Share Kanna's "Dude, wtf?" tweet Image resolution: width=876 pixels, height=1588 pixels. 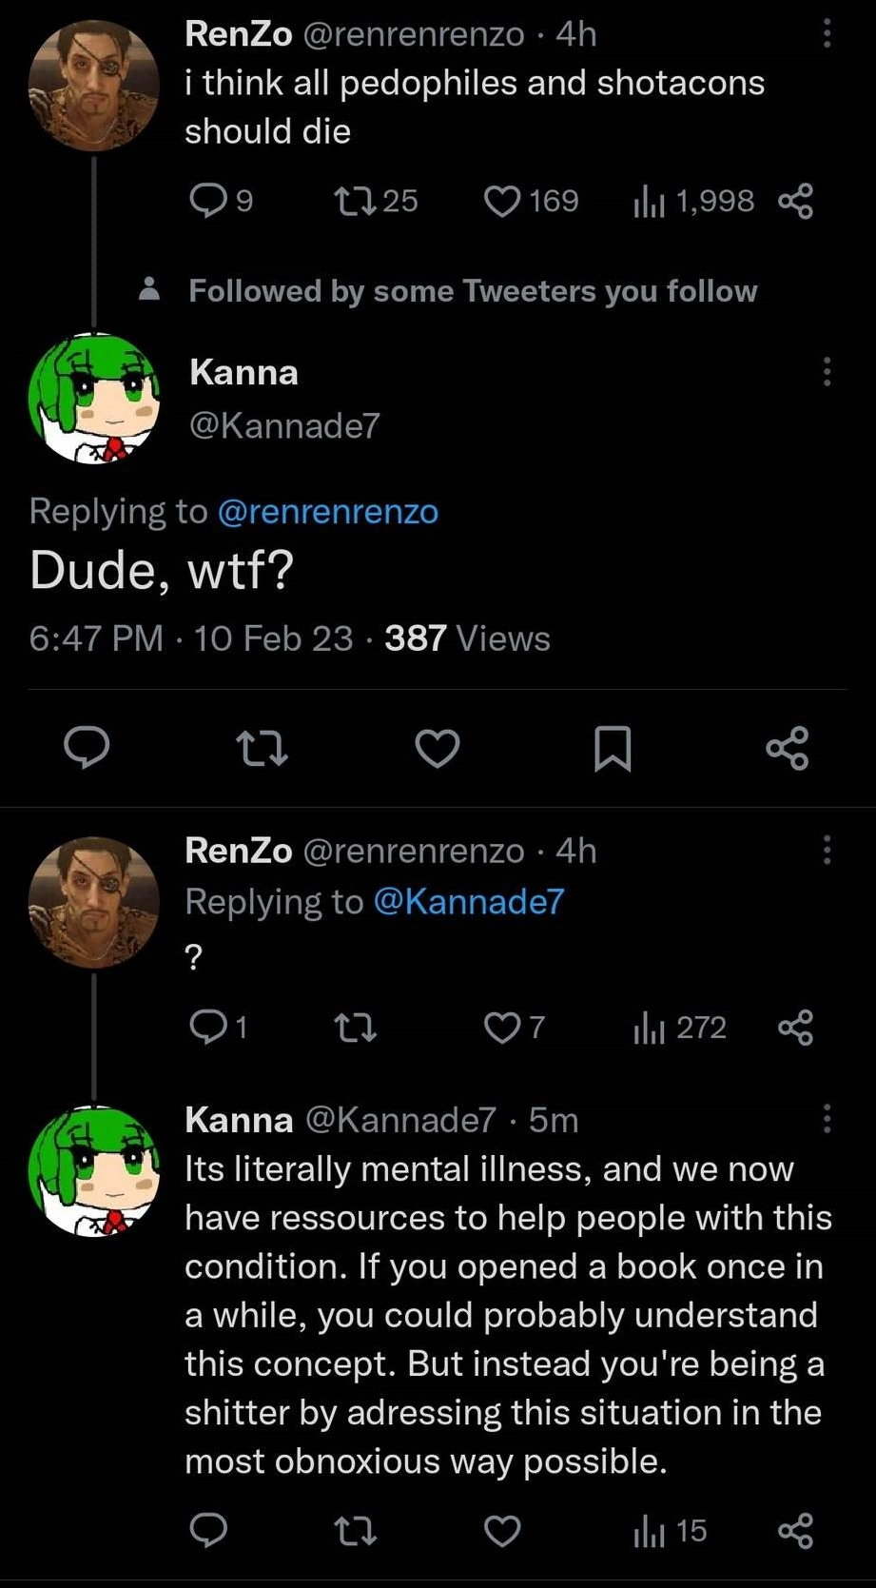788,748
